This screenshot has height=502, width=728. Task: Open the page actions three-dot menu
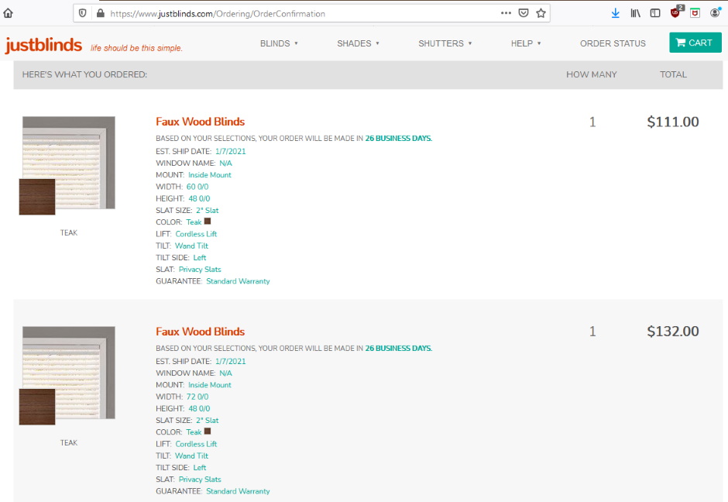506,13
